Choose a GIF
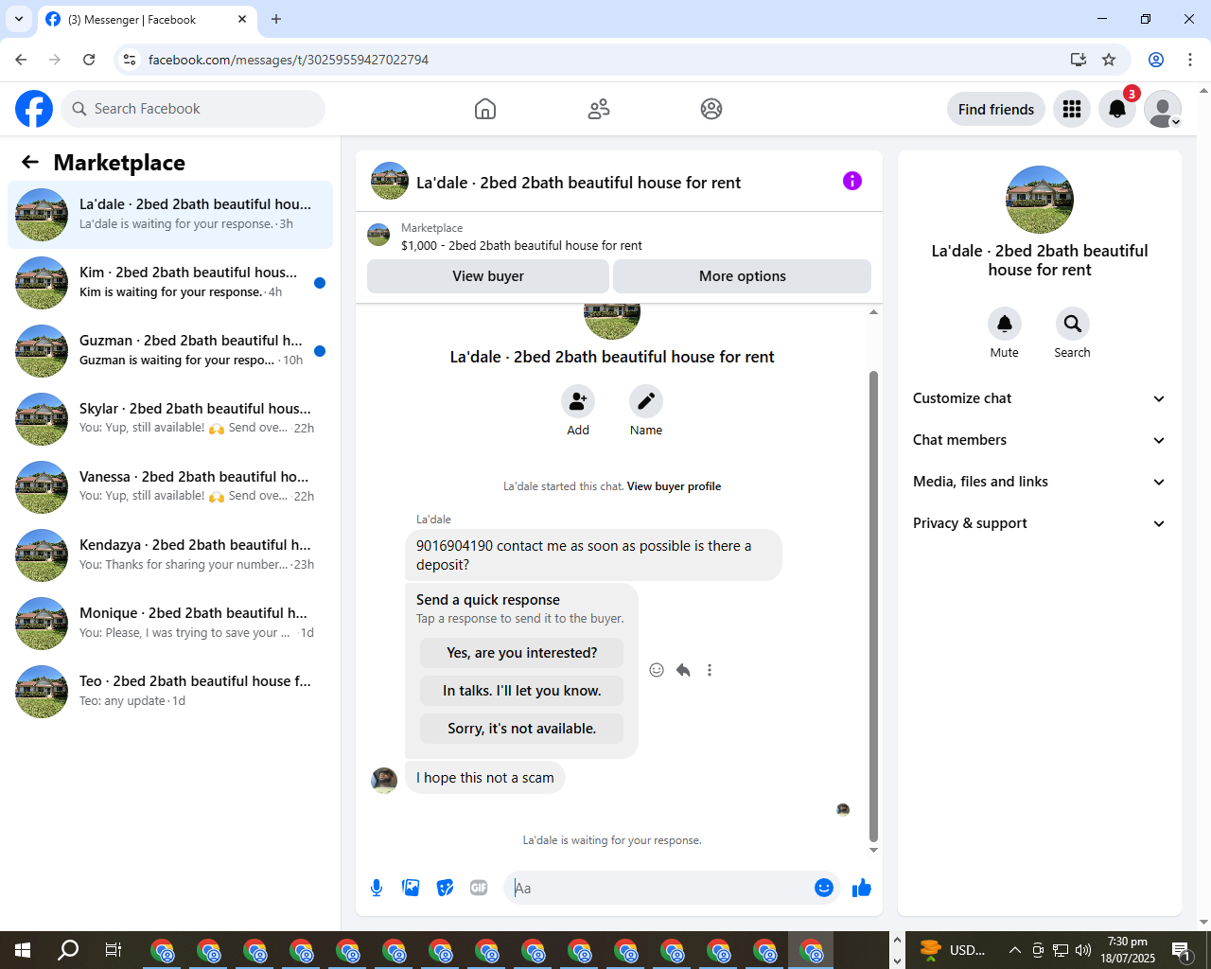 click(479, 888)
